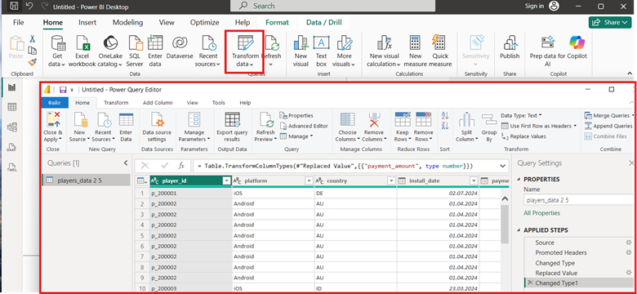Sort descending in Sort group
The image size is (637, 294).
tap(444, 126)
